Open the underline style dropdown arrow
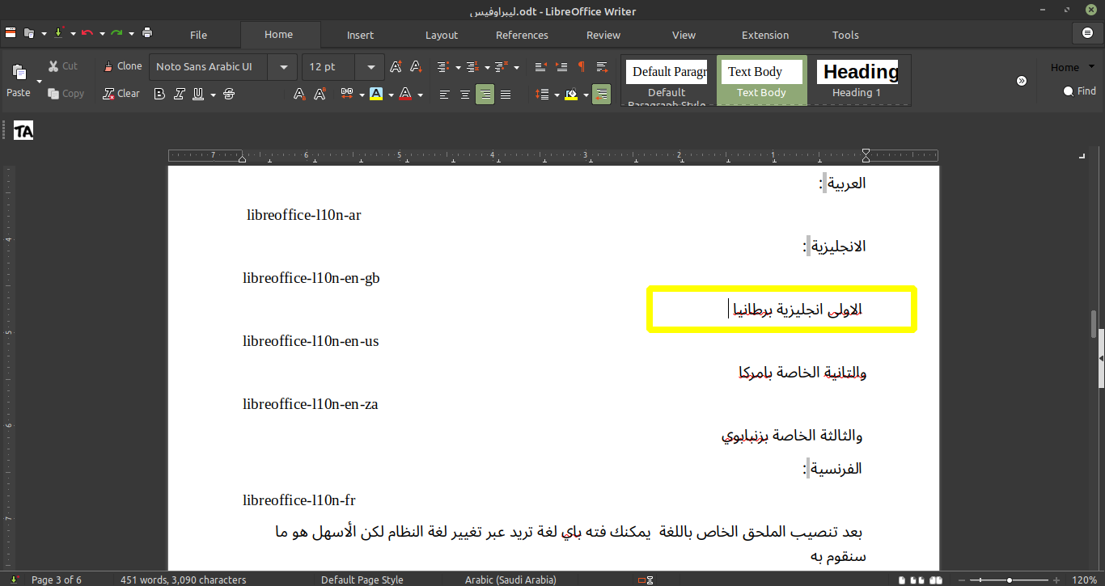Image resolution: width=1105 pixels, height=586 pixels. [213, 95]
